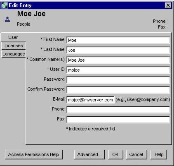
Task: Open Access Permissions Help
Action: pyautogui.click(x=34, y=154)
